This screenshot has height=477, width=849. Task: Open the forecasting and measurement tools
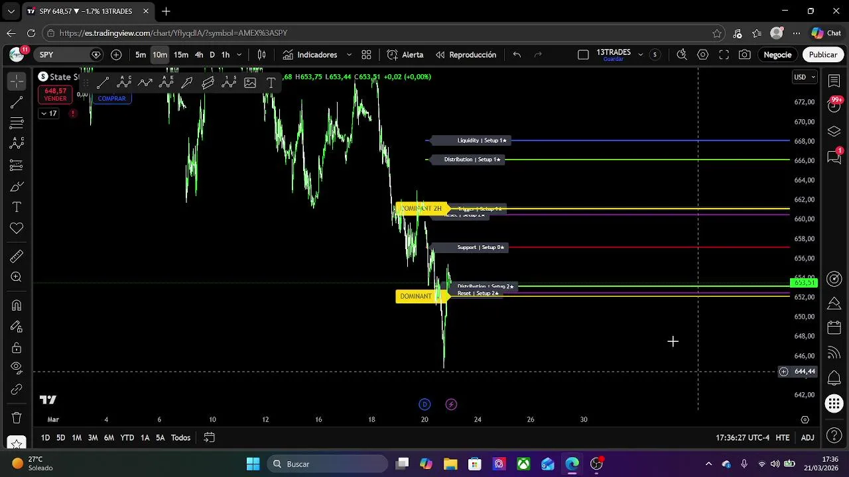[17, 165]
